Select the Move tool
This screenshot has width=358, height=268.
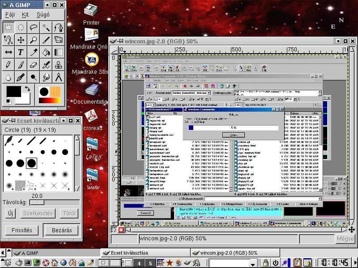(21, 40)
